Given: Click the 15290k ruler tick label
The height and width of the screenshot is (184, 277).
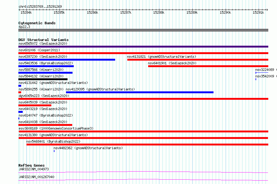Looking at the screenshot, I should 225,12.
